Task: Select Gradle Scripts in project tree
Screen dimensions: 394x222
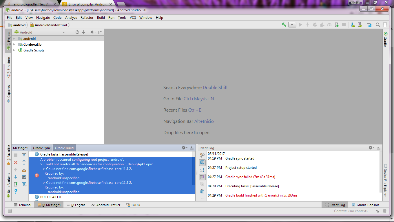Action: click(x=34, y=50)
